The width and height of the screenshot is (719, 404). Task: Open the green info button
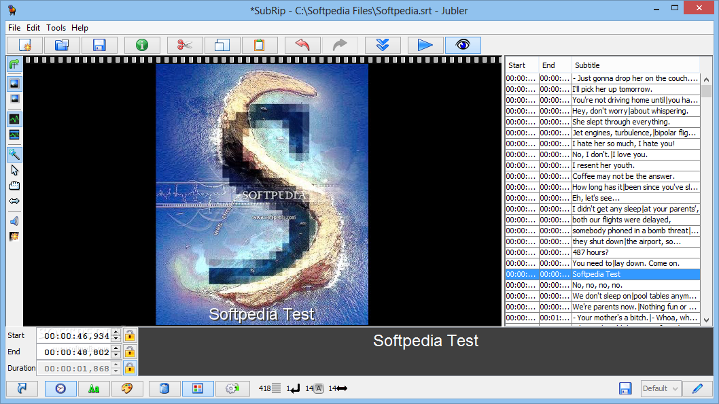point(142,45)
